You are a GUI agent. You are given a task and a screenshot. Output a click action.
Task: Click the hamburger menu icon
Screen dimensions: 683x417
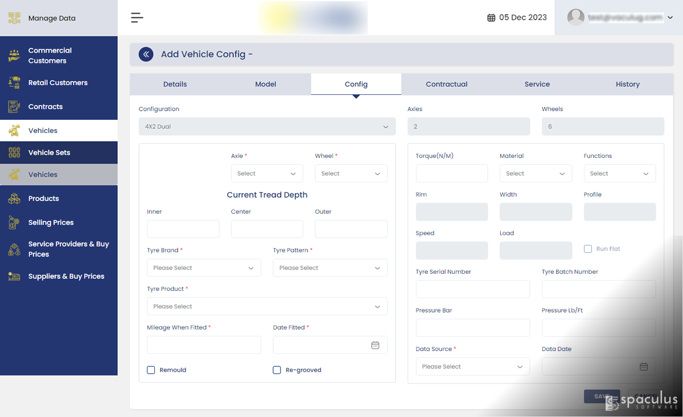[x=137, y=18]
